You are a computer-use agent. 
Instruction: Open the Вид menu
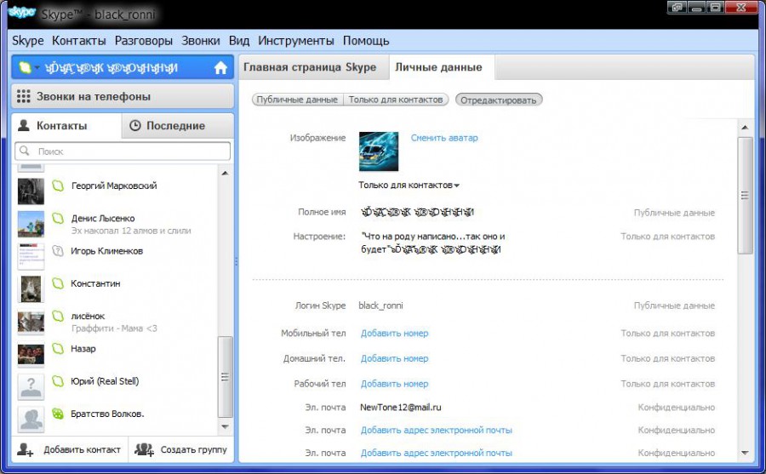coord(239,41)
